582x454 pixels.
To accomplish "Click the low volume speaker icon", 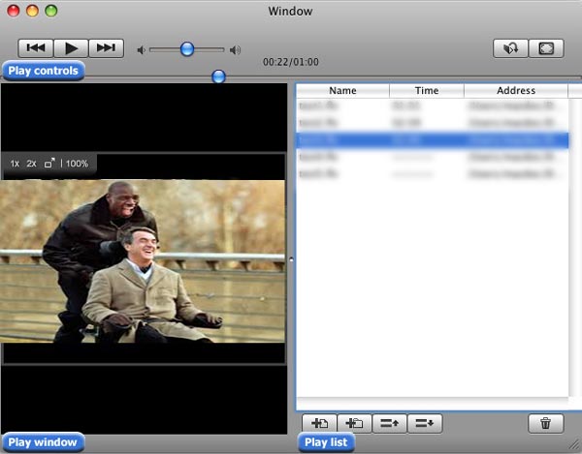I will 141,49.
